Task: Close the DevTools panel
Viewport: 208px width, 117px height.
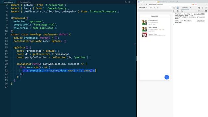Action: tap(206, 8)
